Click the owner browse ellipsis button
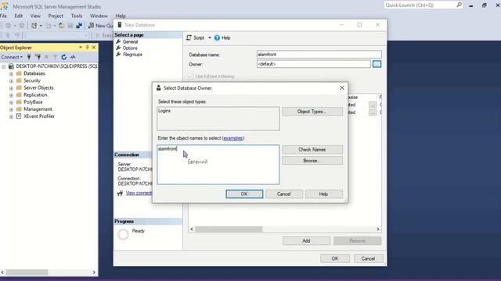The image size is (501, 281). 377,64
